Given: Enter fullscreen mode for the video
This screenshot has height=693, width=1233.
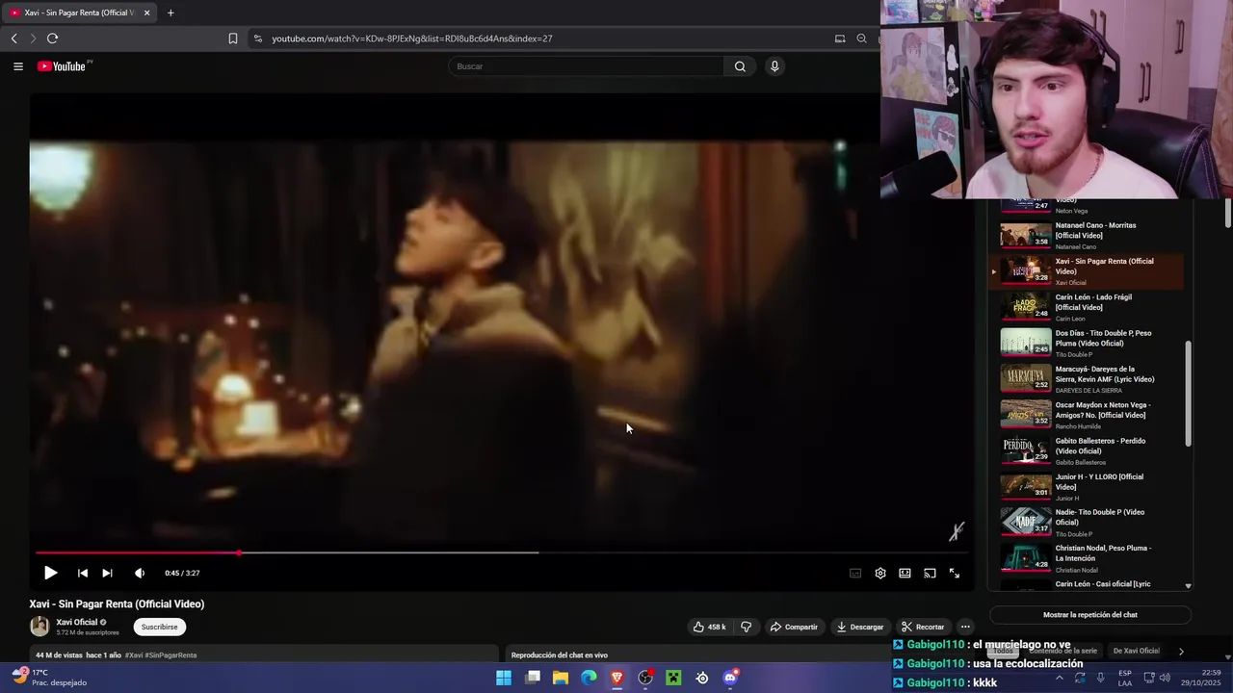Looking at the screenshot, I should [x=955, y=573].
